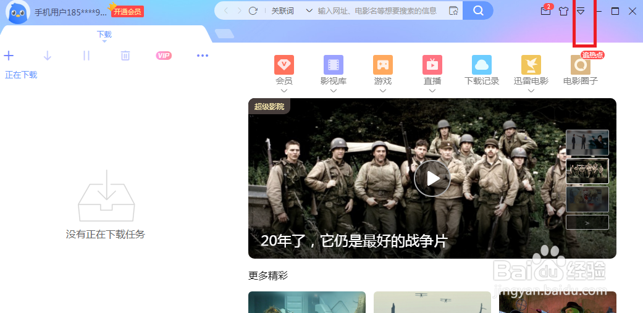Click the 电影圈子 icon
The height and width of the screenshot is (313, 643).
click(581, 65)
